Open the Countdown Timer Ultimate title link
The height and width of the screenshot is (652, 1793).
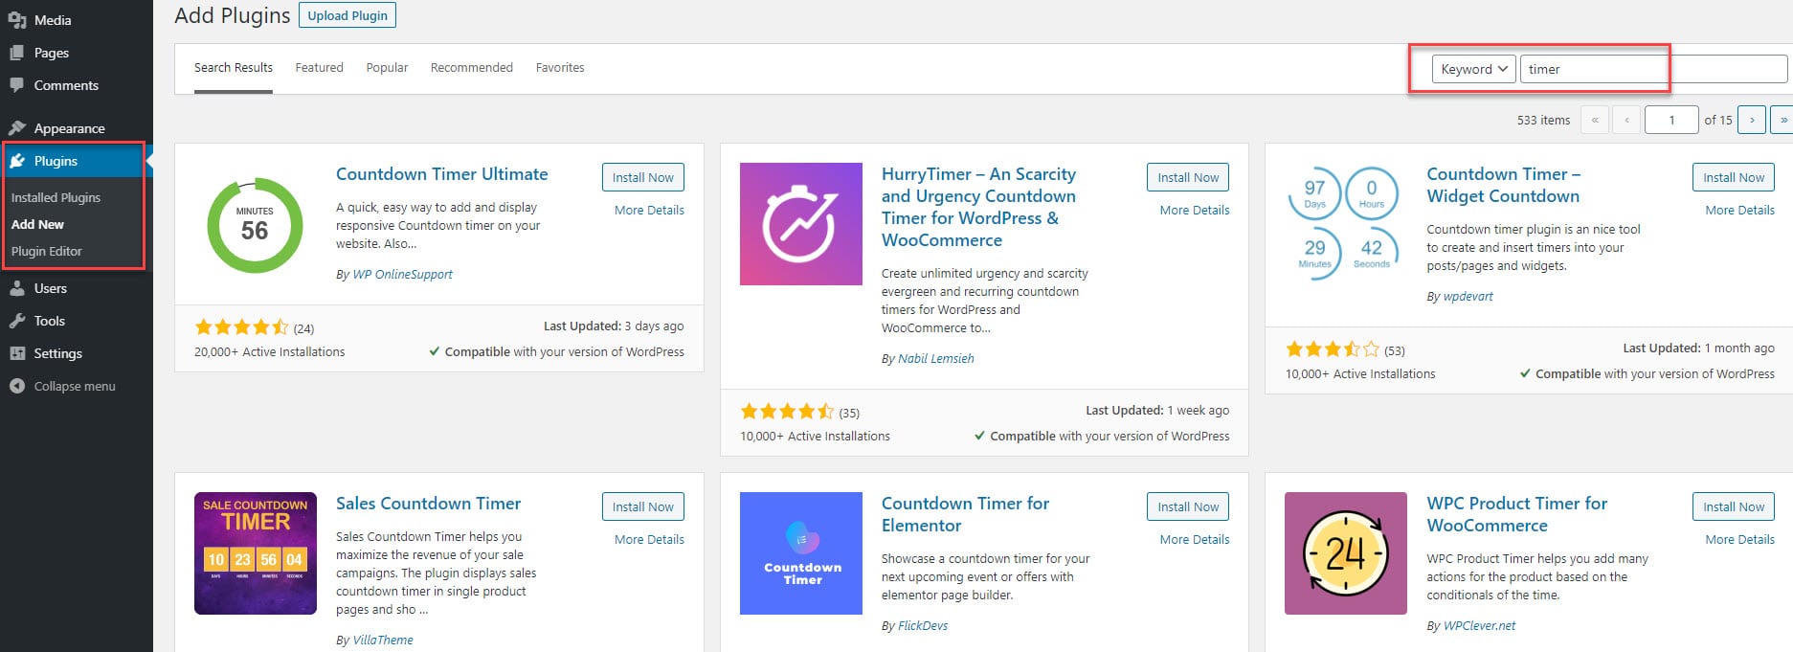442,174
